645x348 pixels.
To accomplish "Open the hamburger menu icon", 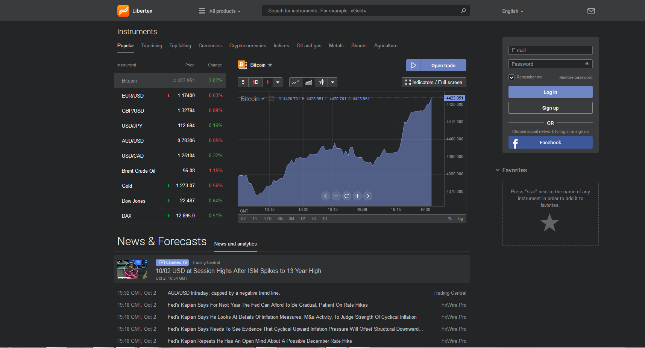I will [202, 11].
